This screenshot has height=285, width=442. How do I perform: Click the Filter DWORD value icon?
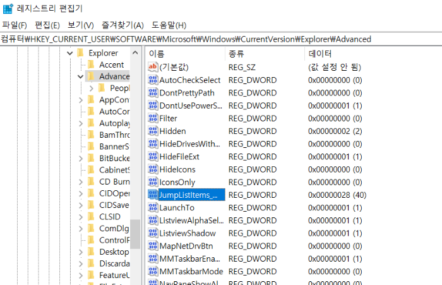point(153,118)
